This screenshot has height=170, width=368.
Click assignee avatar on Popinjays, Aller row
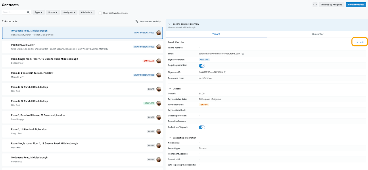[159, 47]
